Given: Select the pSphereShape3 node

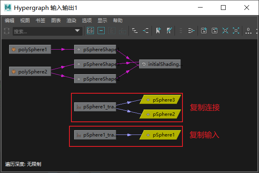Looking at the screenshot, I should 95,64.
